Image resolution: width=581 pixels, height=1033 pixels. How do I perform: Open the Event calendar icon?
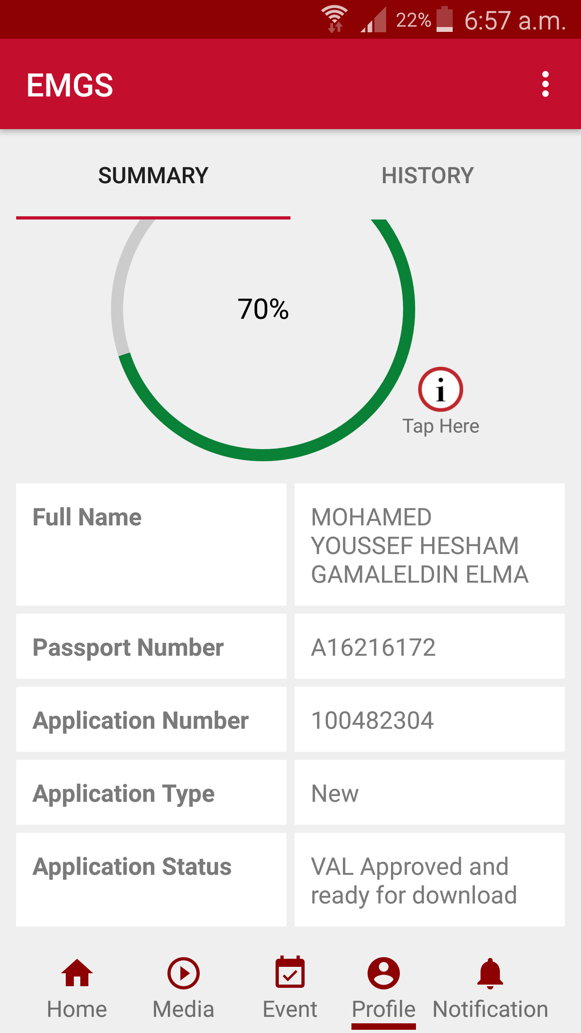click(290, 973)
